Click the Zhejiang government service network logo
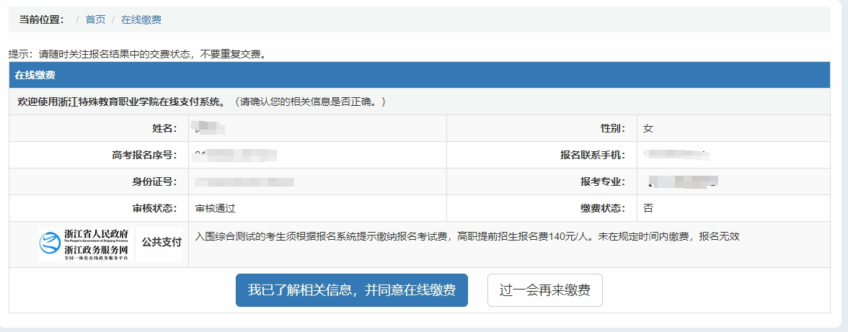The width and height of the screenshot is (848, 332). 86,244
